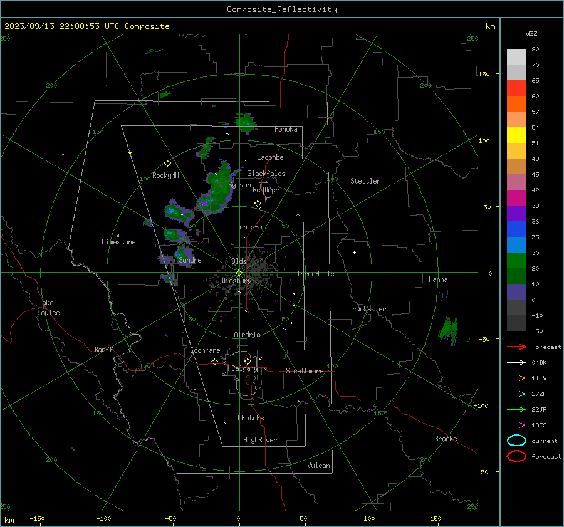Click the Airdrie label
This screenshot has width=564, height=527.
247,335
